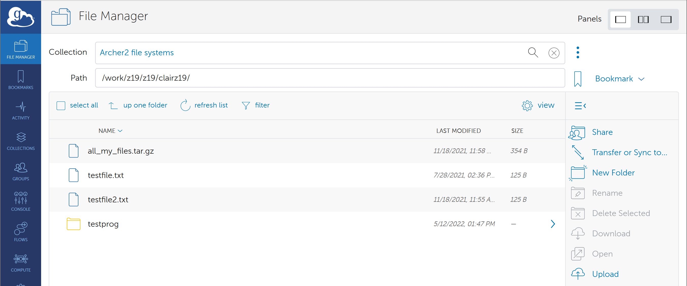Viewport: 687px width, 286px height.
Task: Click file icon of testfile2.txt
Action: pyautogui.click(x=73, y=199)
